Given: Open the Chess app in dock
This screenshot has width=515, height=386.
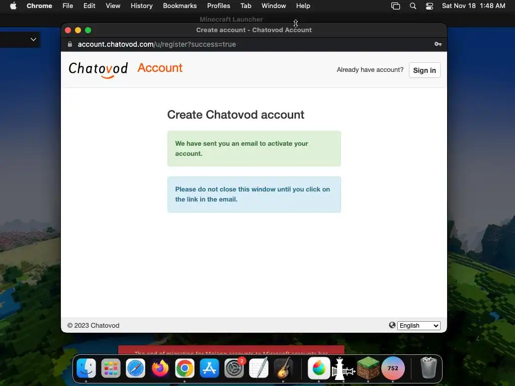Looking at the screenshot, I should click(343, 368).
